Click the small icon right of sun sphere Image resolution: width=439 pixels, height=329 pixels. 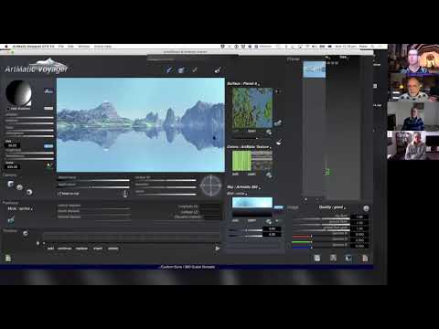click(48, 91)
